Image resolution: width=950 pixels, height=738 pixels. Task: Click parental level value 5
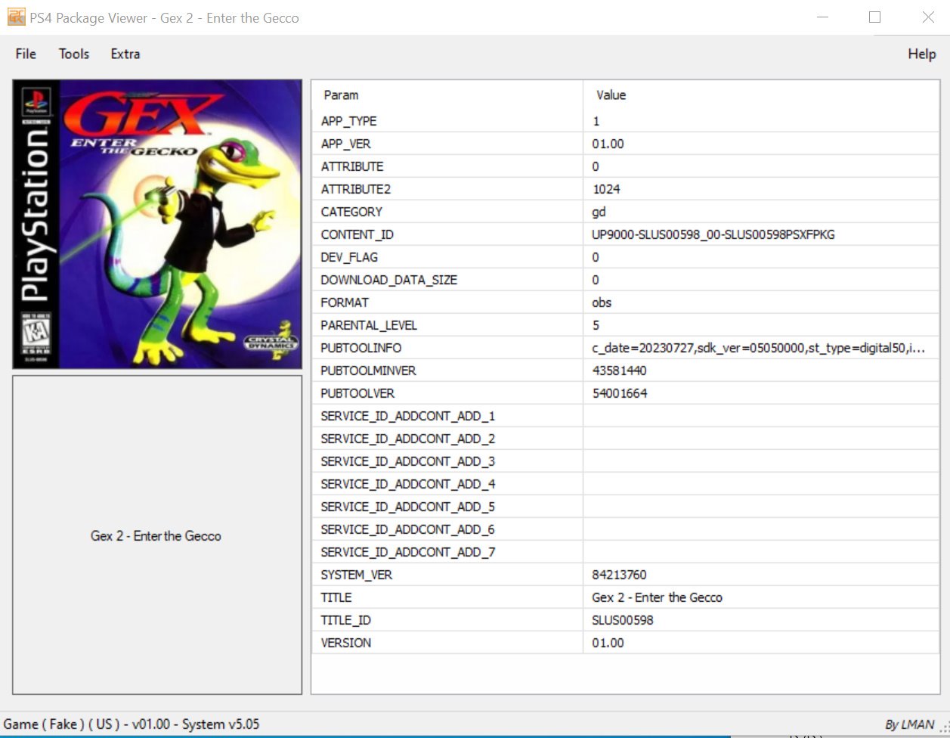[596, 325]
